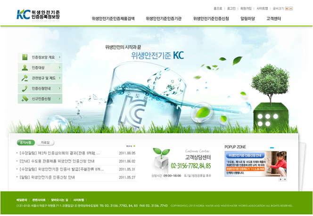Open 위생안전기준인증제품검색 menu

click(x=113, y=19)
